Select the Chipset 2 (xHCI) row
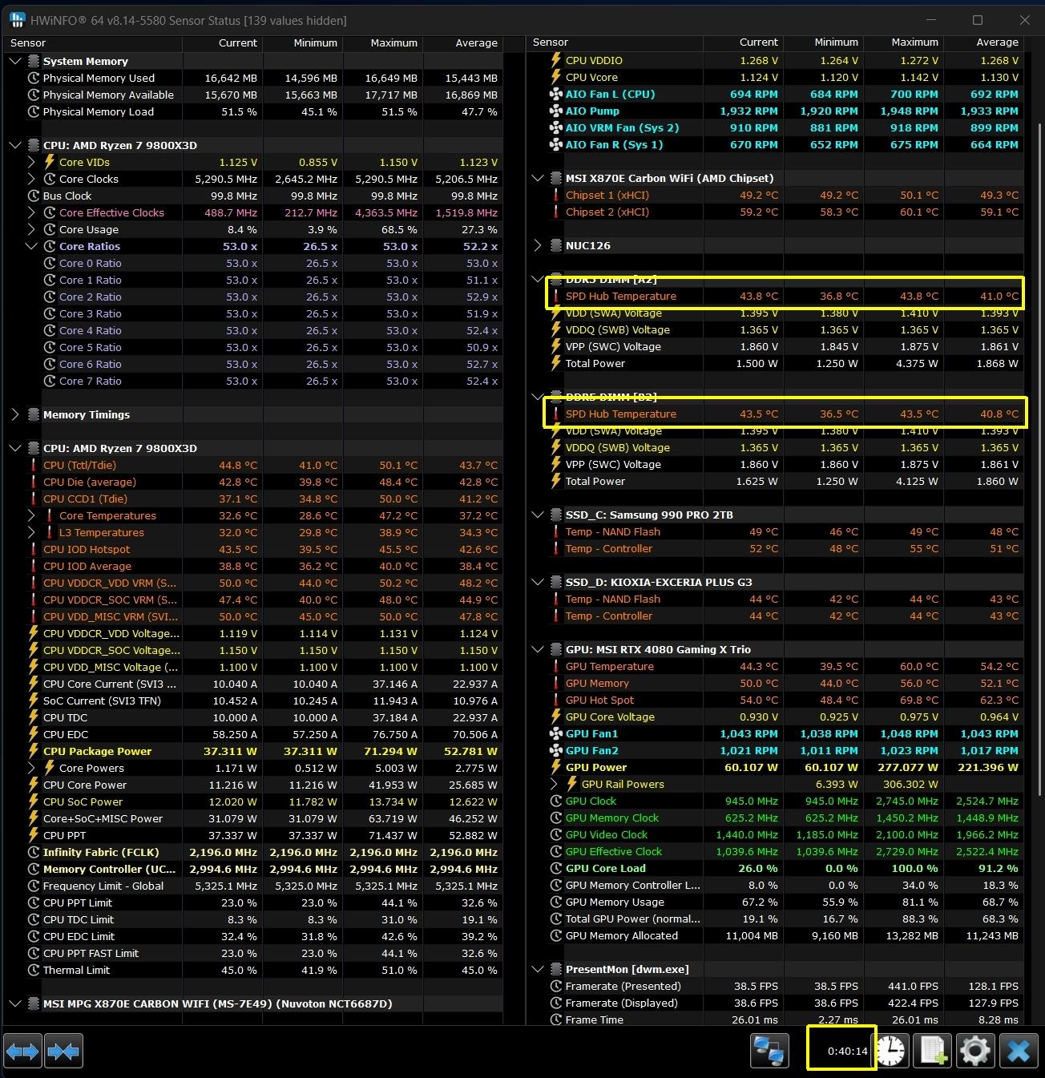Image resolution: width=1045 pixels, height=1078 pixels. 775,212
